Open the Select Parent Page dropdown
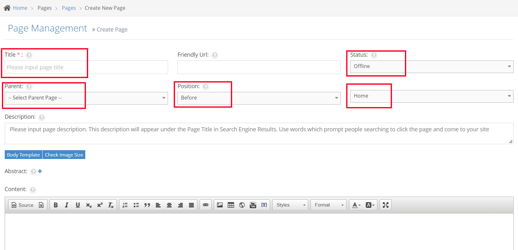 pyautogui.click(x=86, y=98)
